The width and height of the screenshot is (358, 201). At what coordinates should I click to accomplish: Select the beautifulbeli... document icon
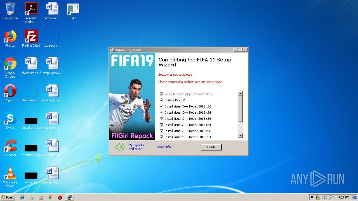[x=52, y=175]
